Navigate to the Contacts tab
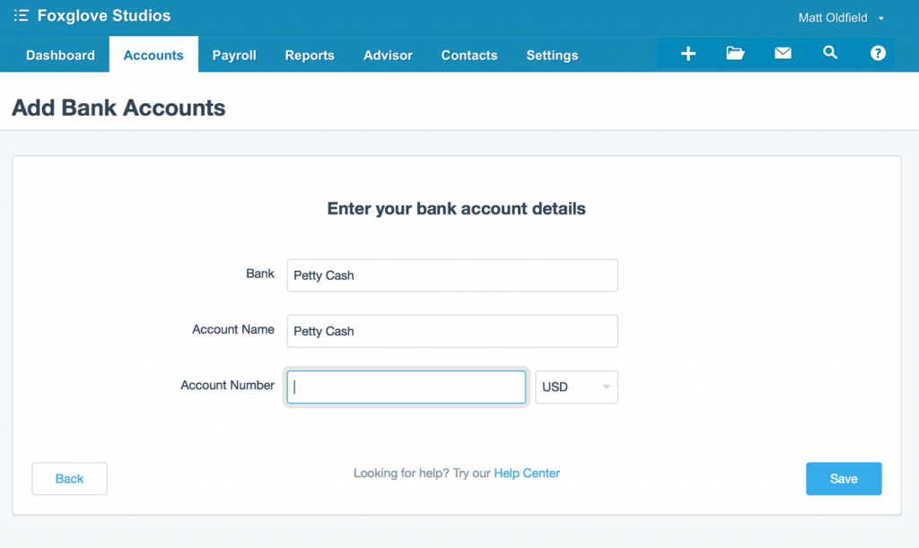This screenshot has width=919, height=548. [x=469, y=56]
